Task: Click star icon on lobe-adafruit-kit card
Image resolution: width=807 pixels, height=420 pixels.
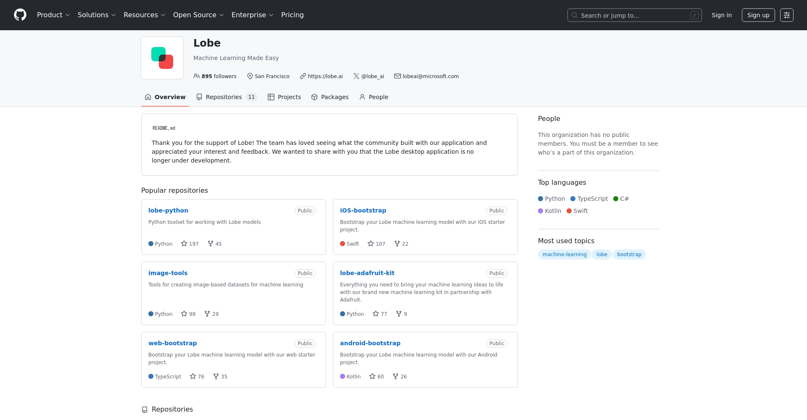Action: point(376,314)
